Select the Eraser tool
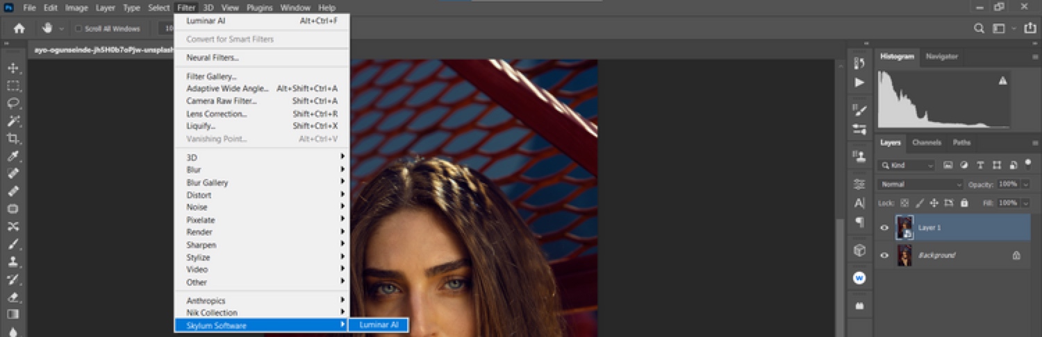The image size is (1042, 337). [13, 297]
